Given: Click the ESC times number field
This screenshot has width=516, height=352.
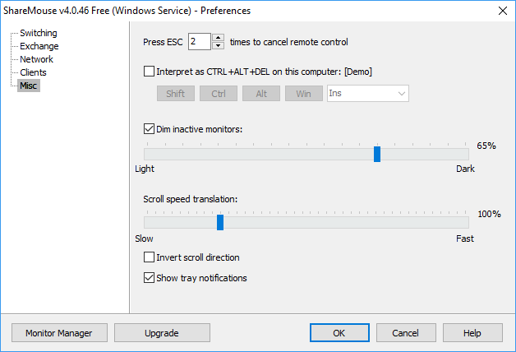Looking at the screenshot, I should (198, 41).
